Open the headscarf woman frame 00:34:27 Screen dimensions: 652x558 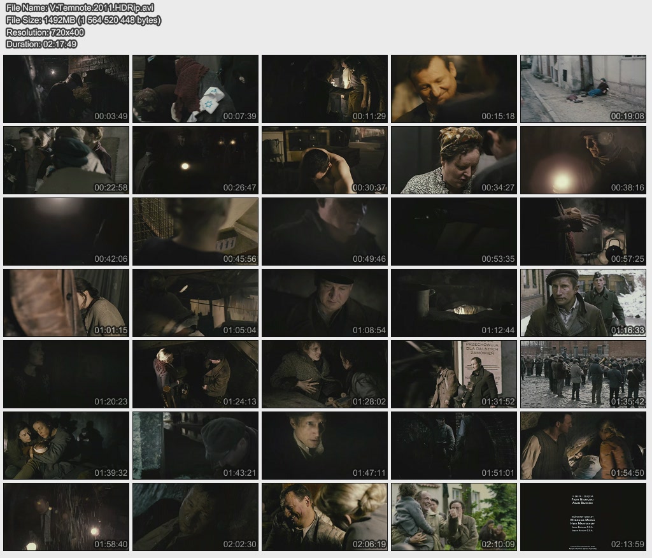pos(454,160)
